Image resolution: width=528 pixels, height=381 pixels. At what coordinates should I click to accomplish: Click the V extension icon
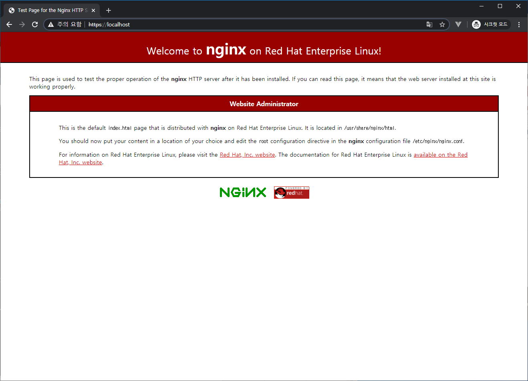458,24
